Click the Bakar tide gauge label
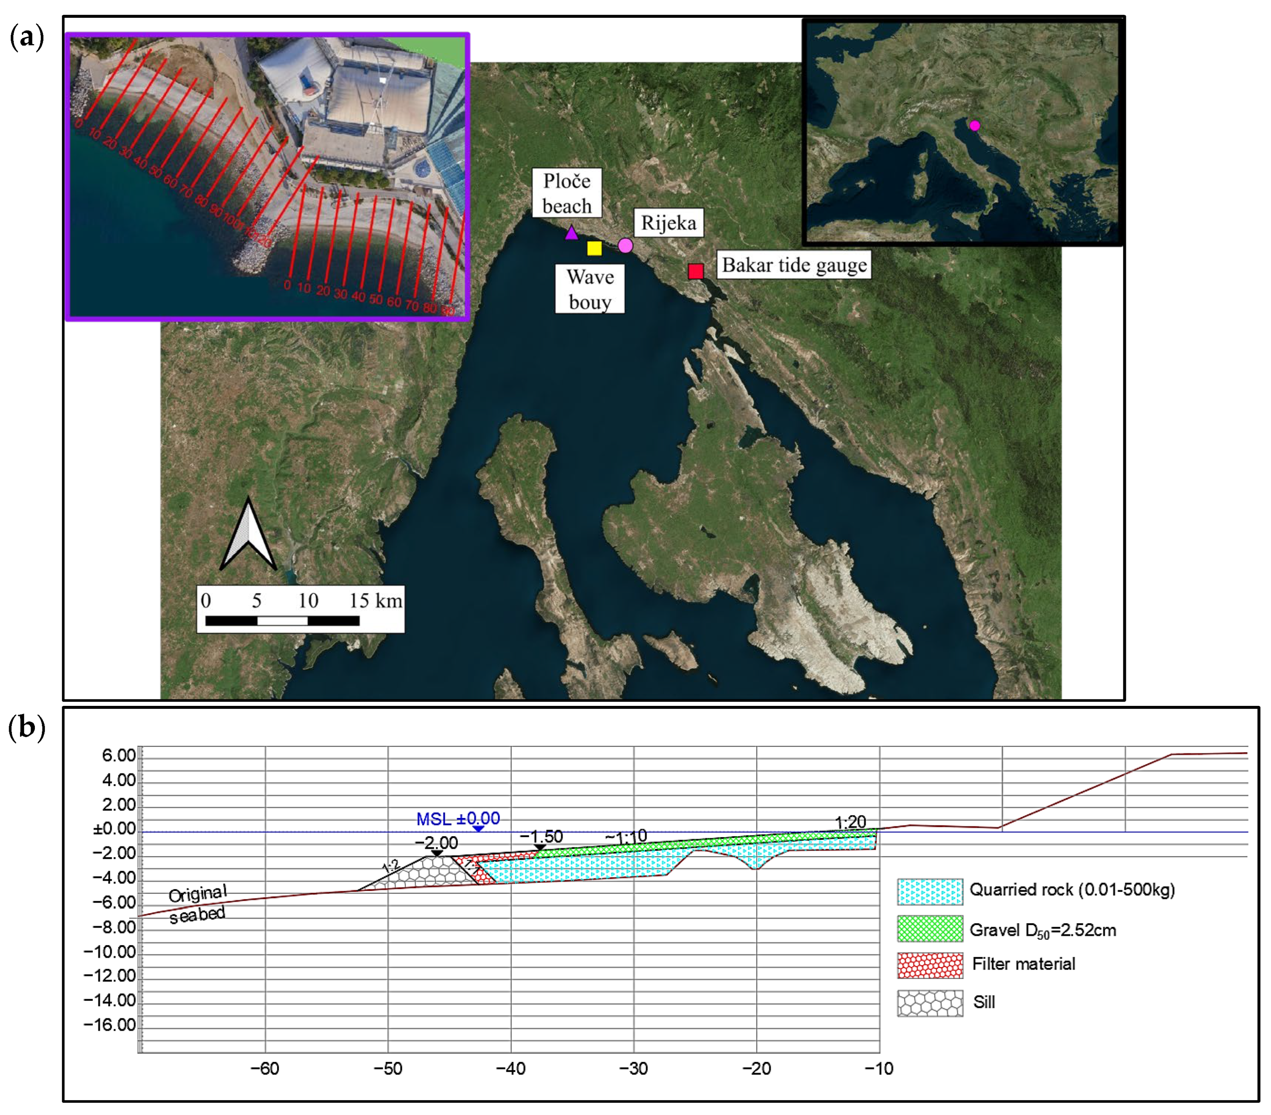The width and height of the screenshot is (1271, 1115). pyautogui.click(x=794, y=265)
